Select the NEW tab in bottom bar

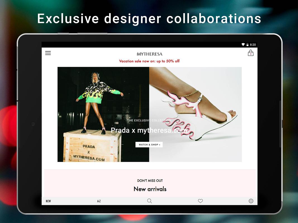point(48,201)
